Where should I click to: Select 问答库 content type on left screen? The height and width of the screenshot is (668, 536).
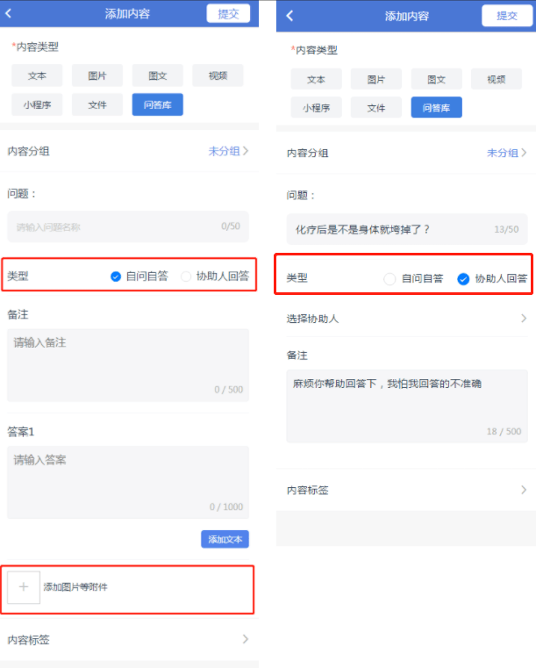(158, 104)
